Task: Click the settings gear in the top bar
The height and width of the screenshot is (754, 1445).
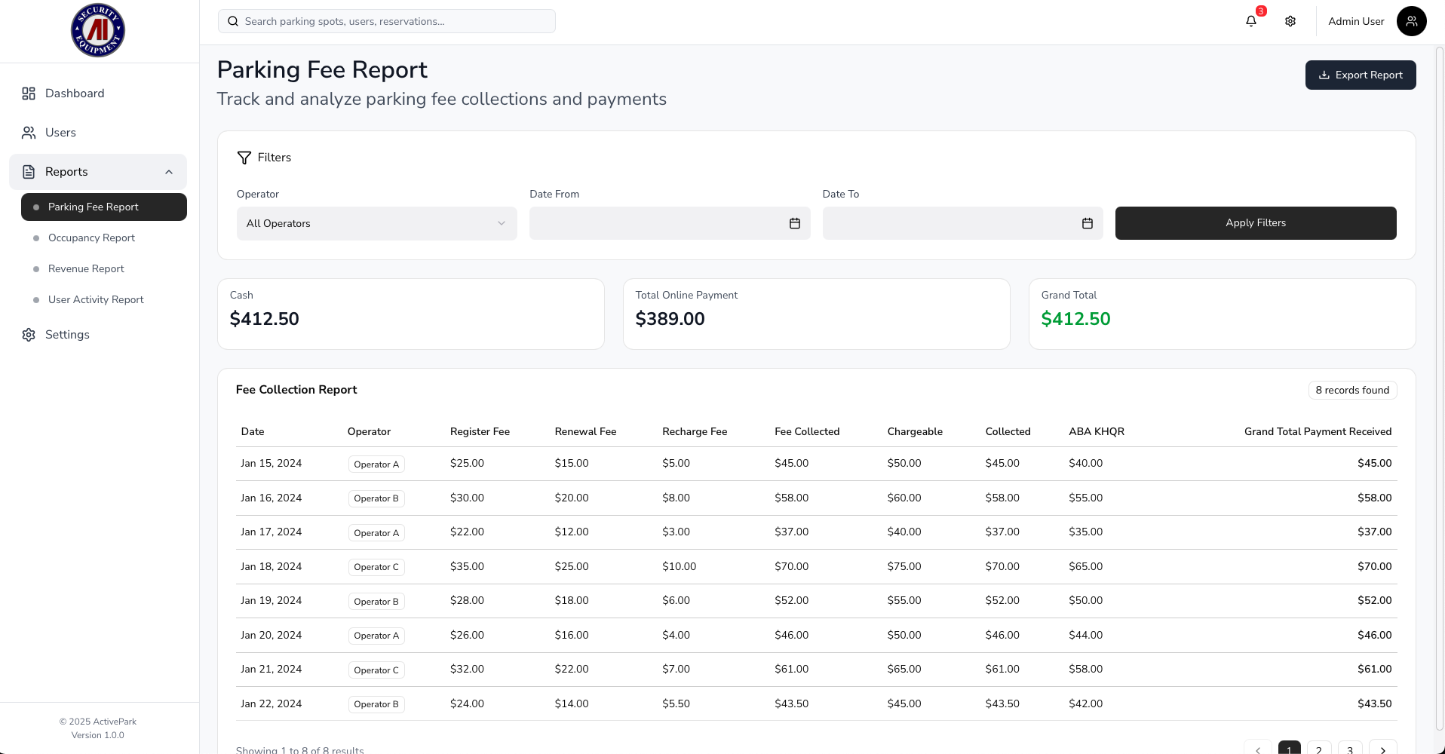Action: coord(1290,21)
